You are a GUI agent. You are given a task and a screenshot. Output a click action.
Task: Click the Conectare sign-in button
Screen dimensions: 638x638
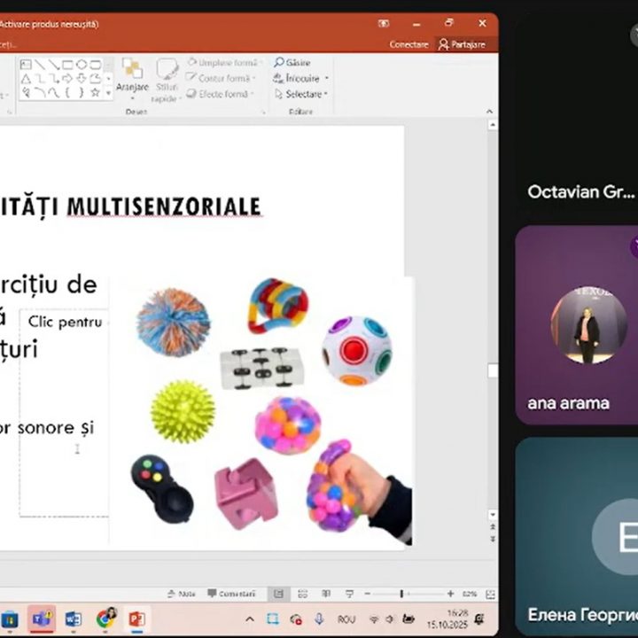(408, 44)
